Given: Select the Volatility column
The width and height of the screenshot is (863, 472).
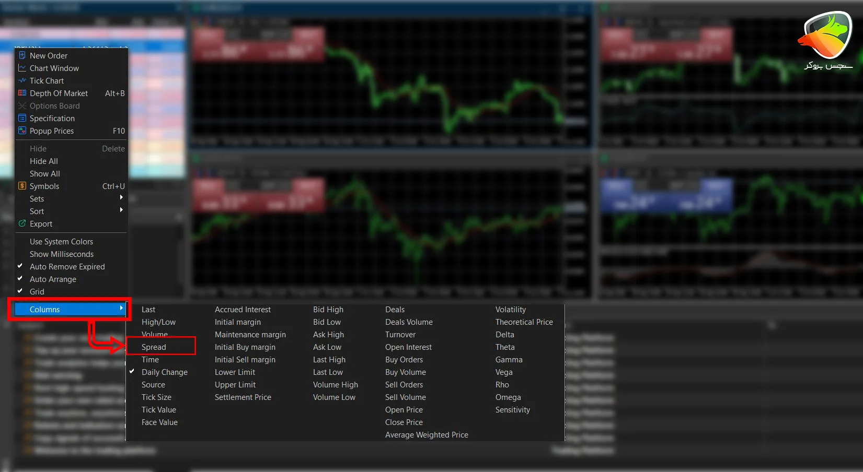Looking at the screenshot, I should [511, 309].
